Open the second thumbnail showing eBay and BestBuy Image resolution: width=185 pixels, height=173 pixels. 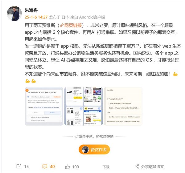(x=84, y=106)
